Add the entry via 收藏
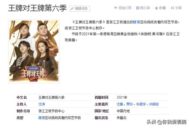The width and height of the screenshot is (190, 128). click(x=160, y=8)
